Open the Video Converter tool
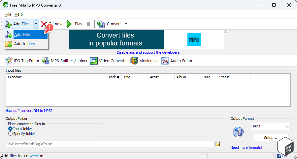297x159 pixels. coord(109,61)
